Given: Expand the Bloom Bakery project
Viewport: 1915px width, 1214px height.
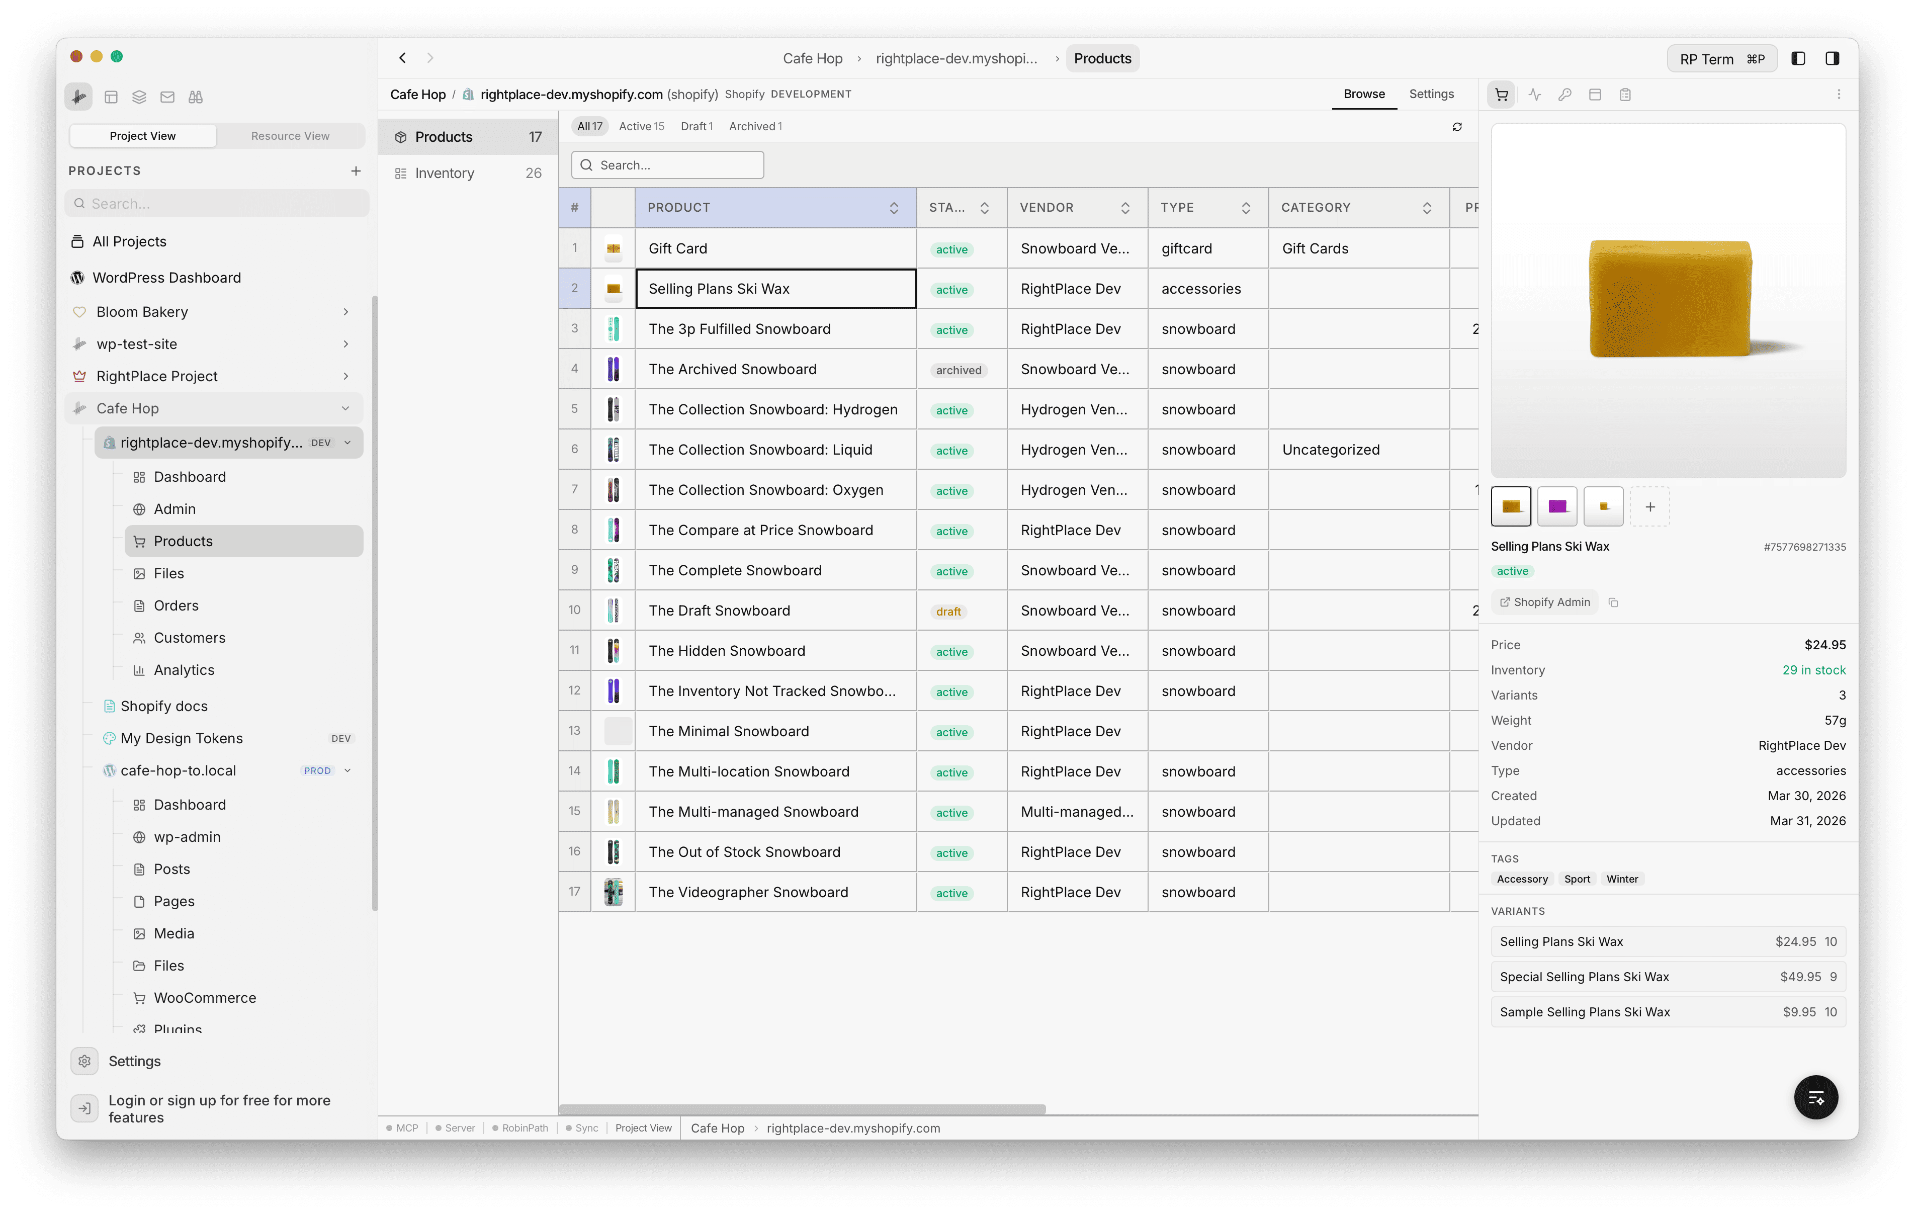Looking at the screenshot, I should pyautogui.click(x=346, y=311).
